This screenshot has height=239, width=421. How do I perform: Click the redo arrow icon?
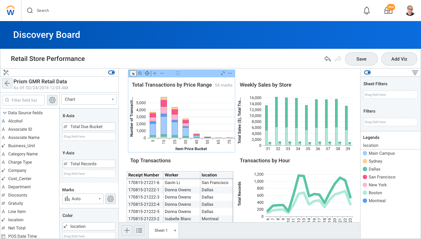338,59
